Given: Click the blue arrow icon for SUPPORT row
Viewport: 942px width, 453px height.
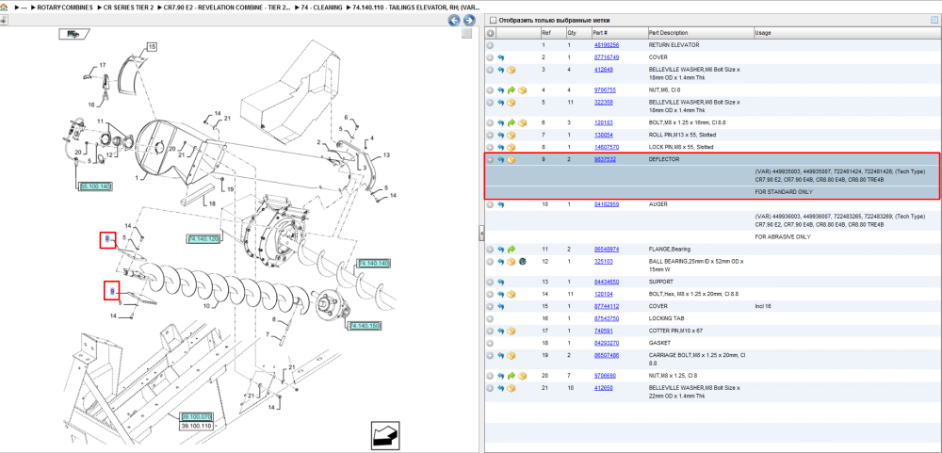Looking at the screenshot, I should coord(501,282).
